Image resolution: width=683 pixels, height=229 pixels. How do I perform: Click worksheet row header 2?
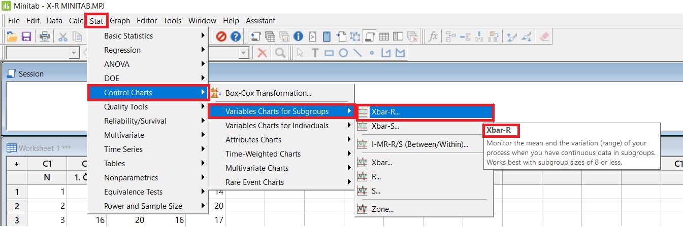[17, 206]
